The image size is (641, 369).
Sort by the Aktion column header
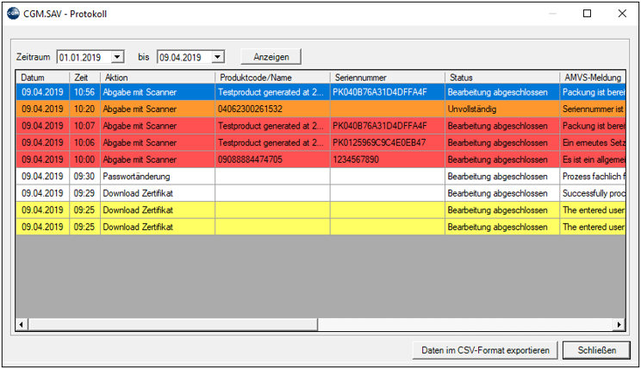[x=158, y=78]
